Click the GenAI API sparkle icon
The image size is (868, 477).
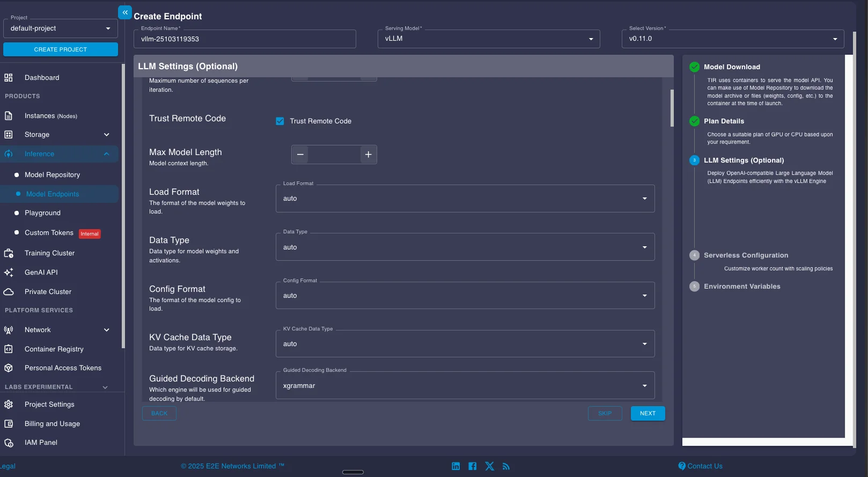[x=9, y=273]
